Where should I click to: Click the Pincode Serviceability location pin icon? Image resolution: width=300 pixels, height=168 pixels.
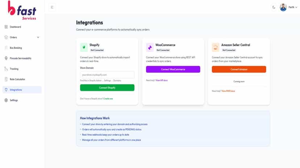point(6,58)
